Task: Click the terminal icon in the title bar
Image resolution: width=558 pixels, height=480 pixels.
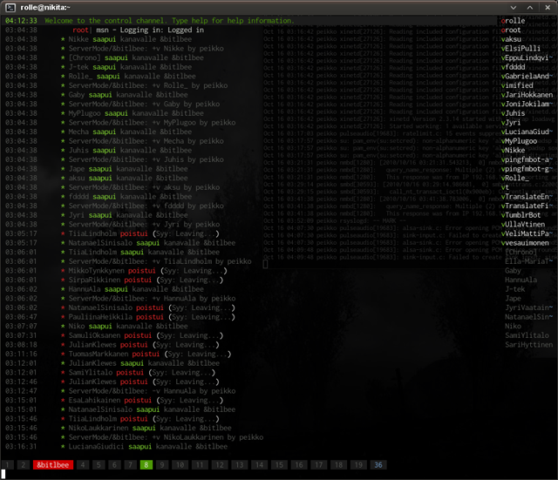Action: (10, 8)
